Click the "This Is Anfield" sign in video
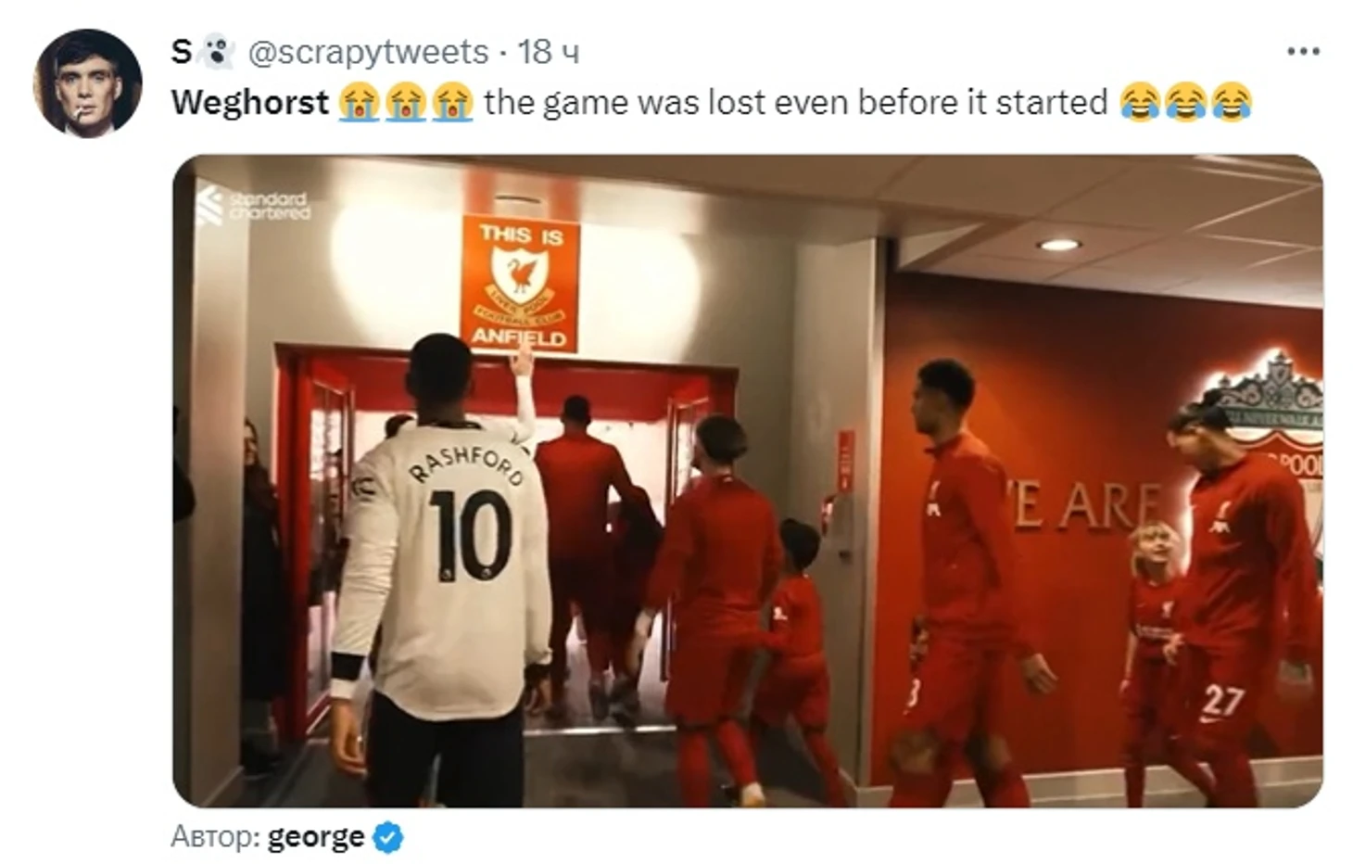The width and height of the screenshot is (1353, 864). (x=519, y=285)
